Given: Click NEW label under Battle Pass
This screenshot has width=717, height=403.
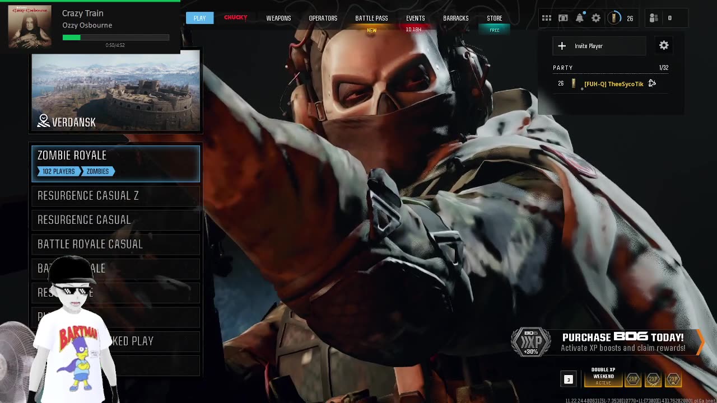Looking at the screenshot, I should pos(371,30).
